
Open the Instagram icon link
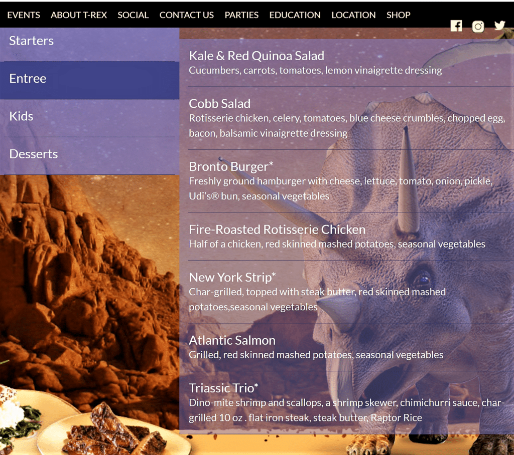[x=478, y=26]
